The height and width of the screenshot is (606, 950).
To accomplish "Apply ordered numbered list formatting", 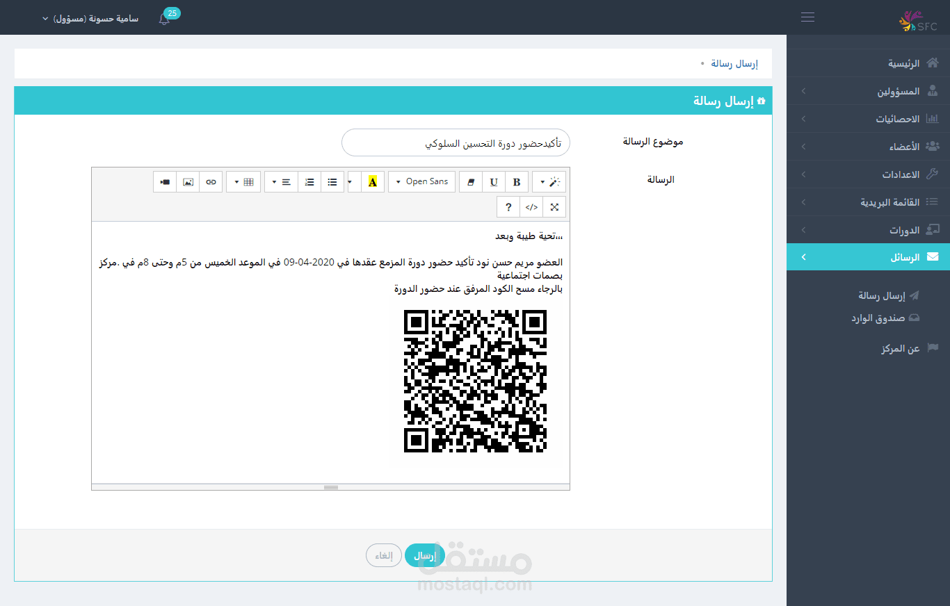I will coord(309,181).
